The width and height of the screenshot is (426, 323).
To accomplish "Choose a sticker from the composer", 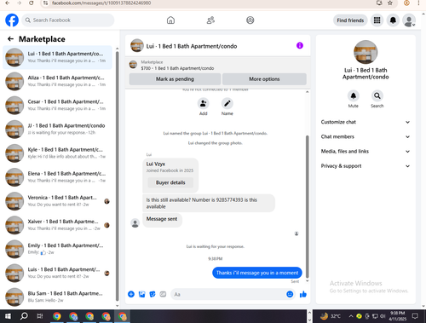I will click(x=153, y=294).
